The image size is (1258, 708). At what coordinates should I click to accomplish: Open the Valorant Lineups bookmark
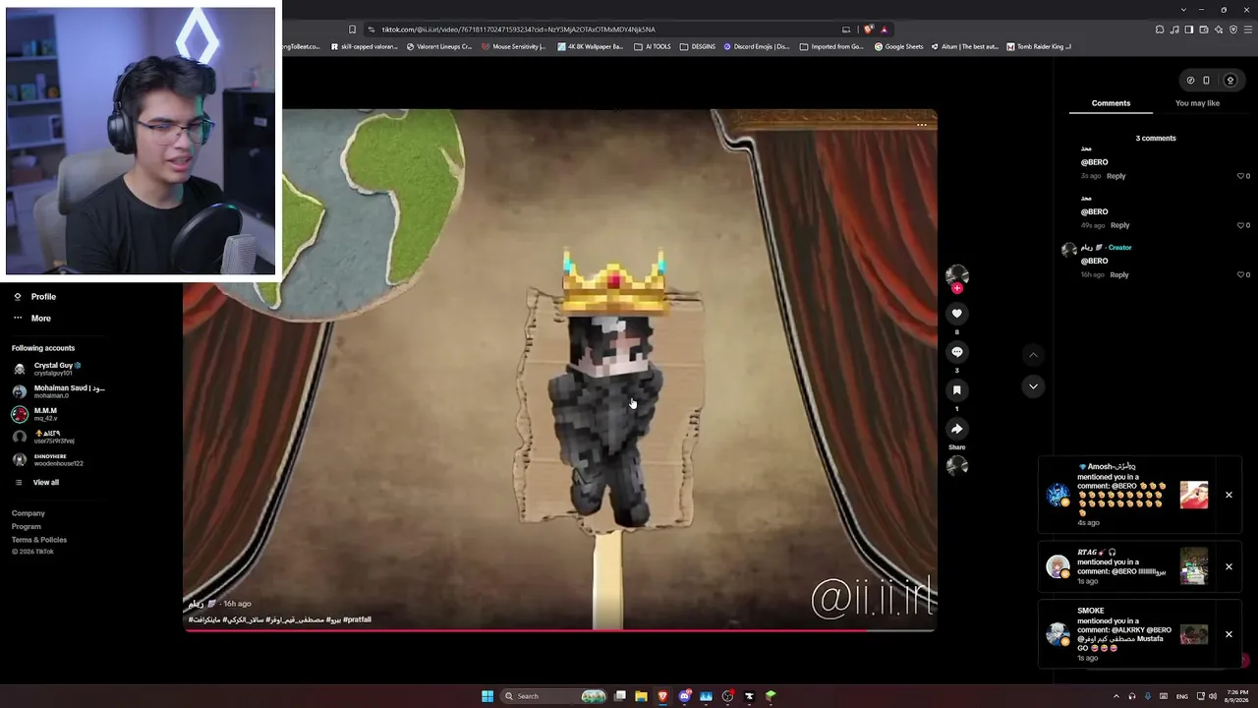pyautogui.click(x=439, y=46)
